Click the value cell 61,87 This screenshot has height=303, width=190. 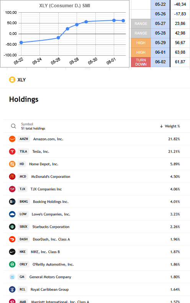pos(180,62)
